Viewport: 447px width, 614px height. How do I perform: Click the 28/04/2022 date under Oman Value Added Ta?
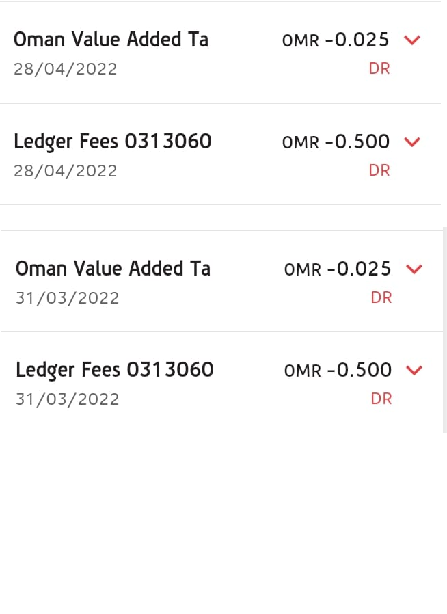[x=66, y=69]
